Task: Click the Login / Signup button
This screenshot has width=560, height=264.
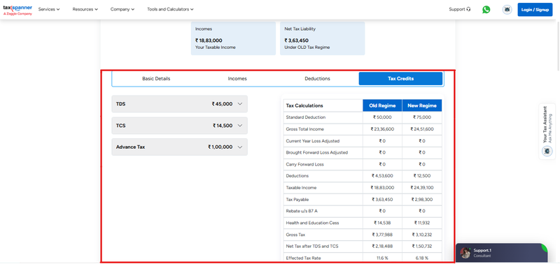Action: tap(535, 10)
